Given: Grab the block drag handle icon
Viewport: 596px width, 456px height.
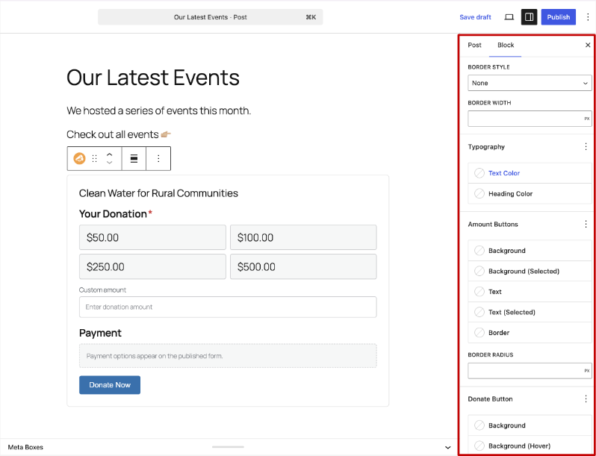Looking at the screenshot, I should point(95,158).
